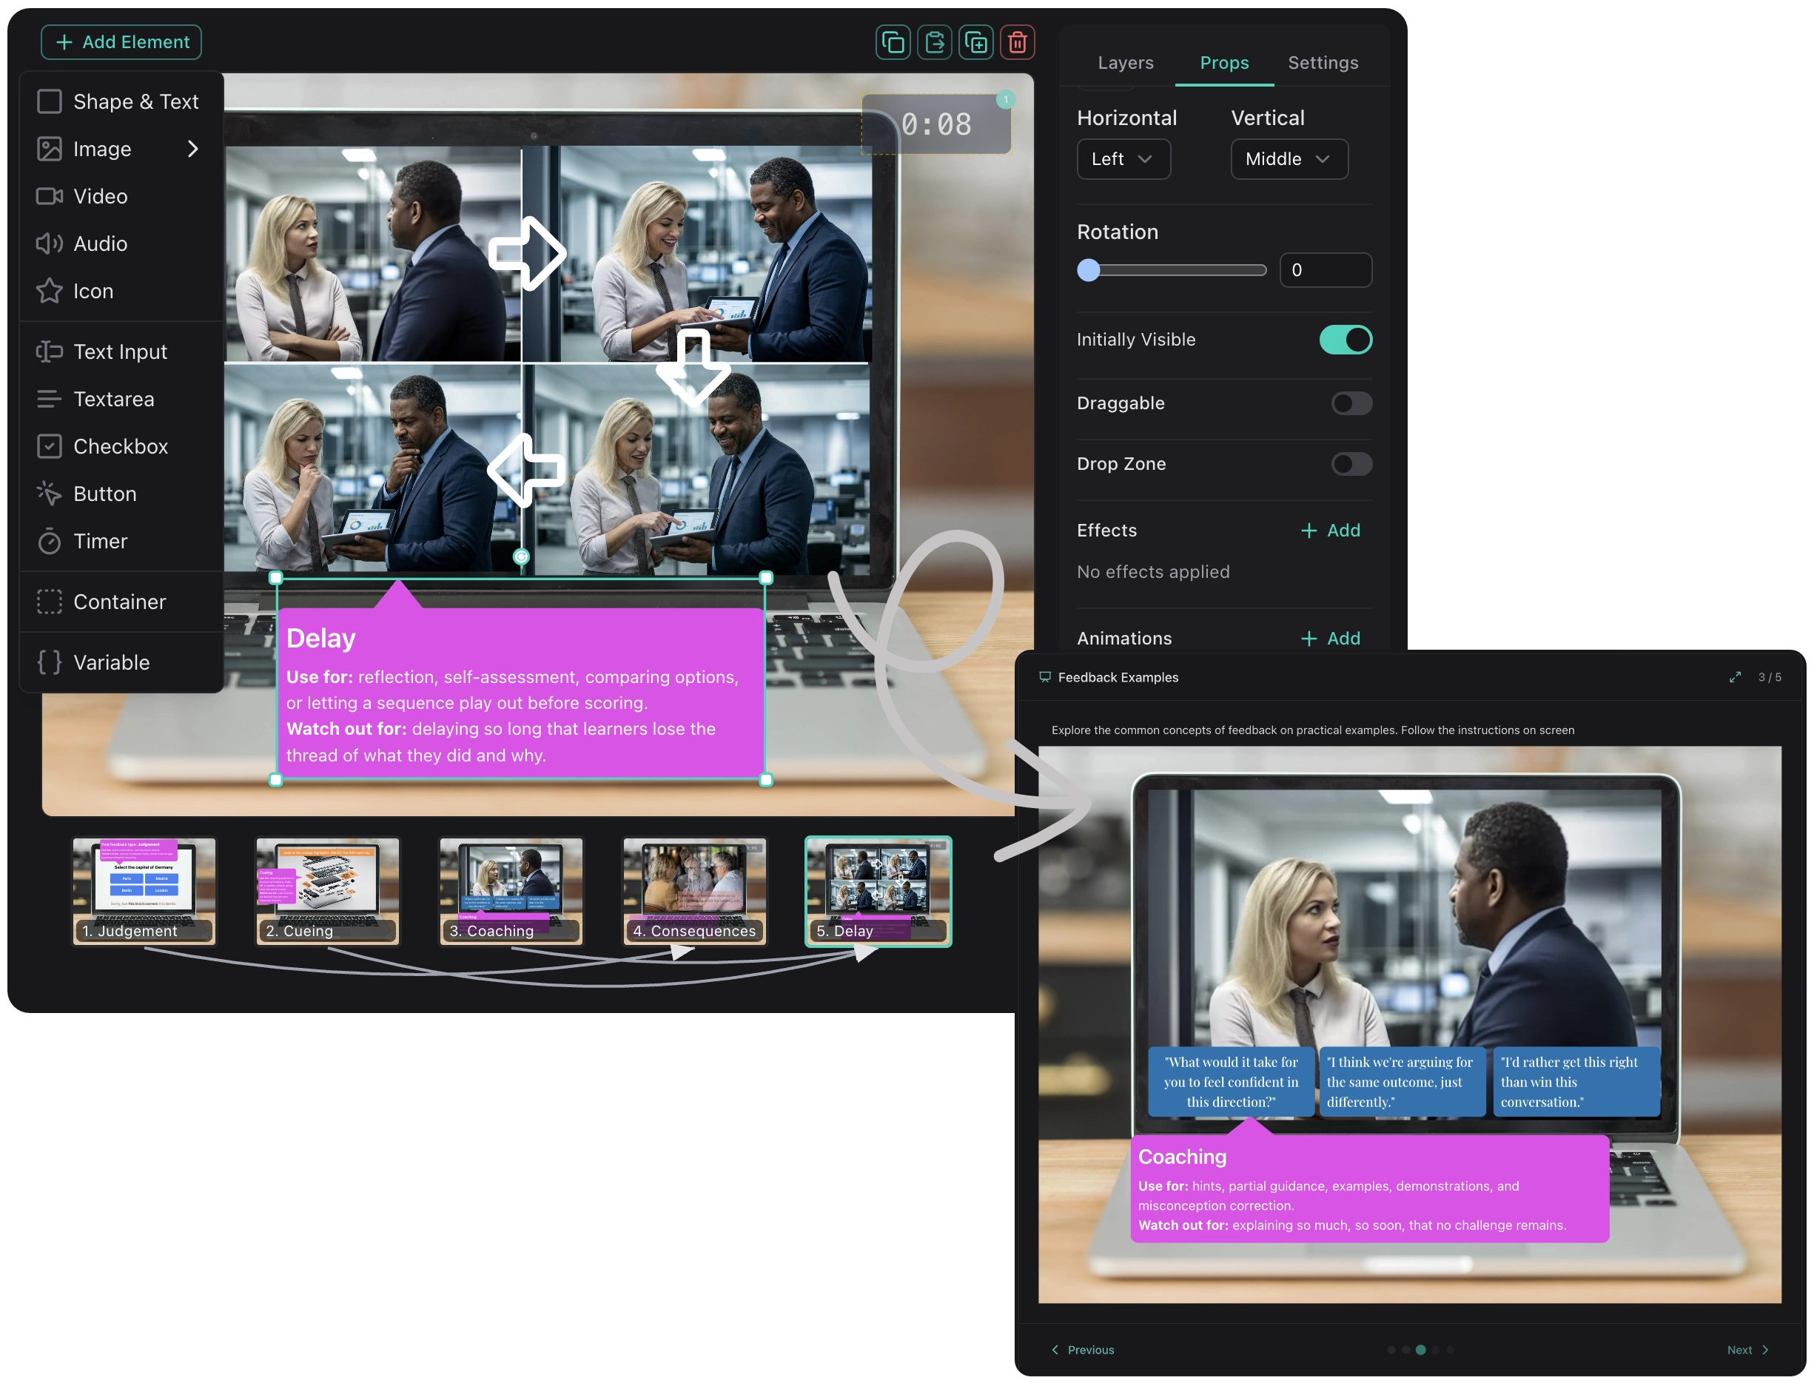
Task: Open the Horizontal alignment dropdown showing Left
Action: [1123, 158]
